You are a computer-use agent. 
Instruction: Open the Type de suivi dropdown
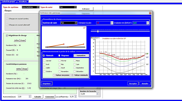pos(68,7)
